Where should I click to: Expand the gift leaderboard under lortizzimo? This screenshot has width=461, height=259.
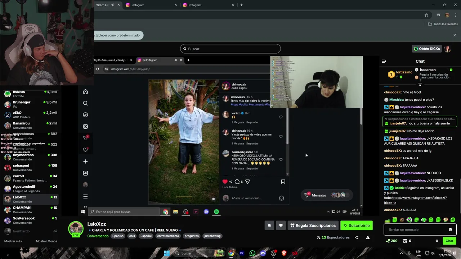tap(420, 85)
